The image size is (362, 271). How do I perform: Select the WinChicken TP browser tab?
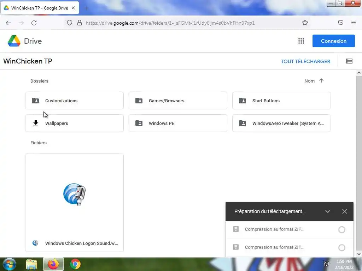[x=40, y=8]
